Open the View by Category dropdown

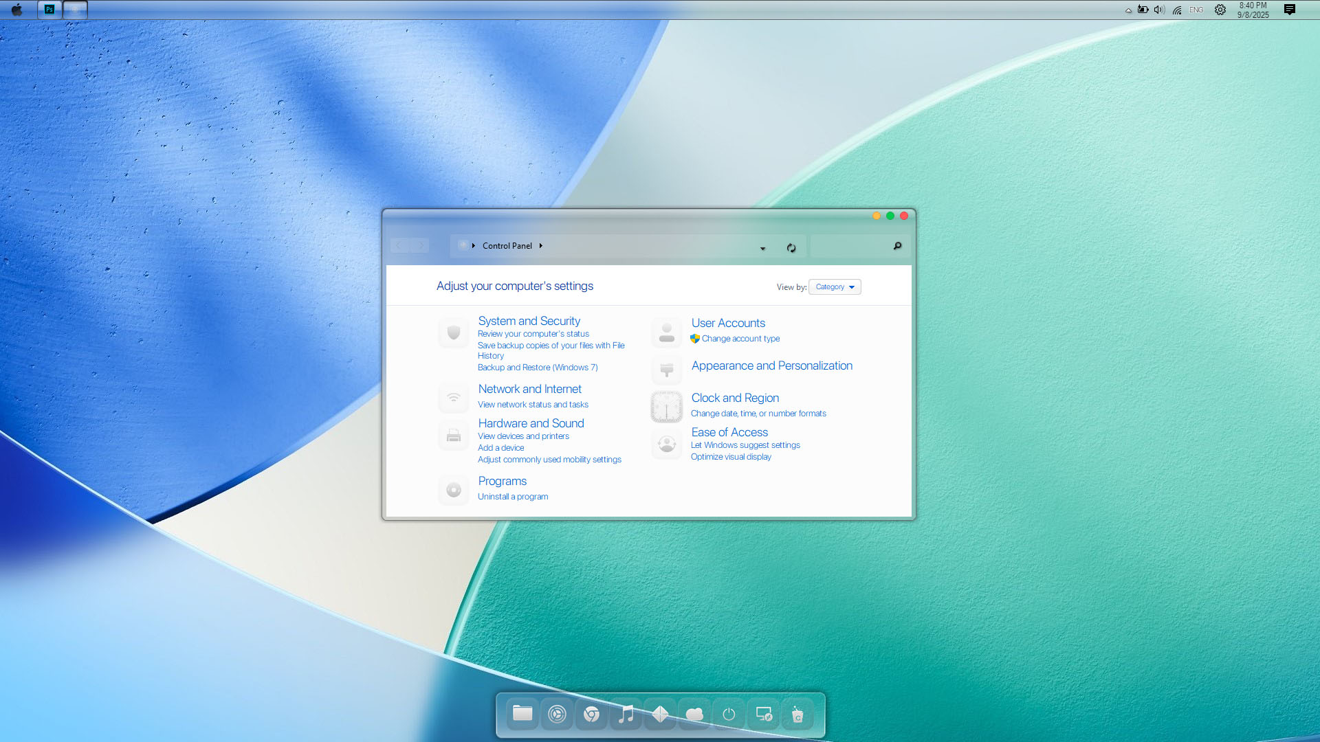(x=835, y=287)
